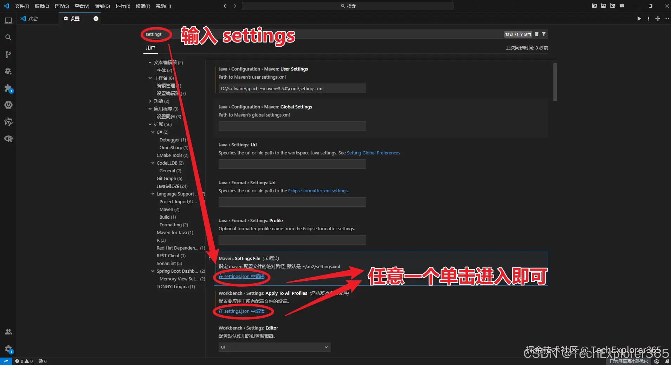Expand the 功能 tree group
Image resolution: width=671 pixels, height=365 pixels.
pyautogui.click(x=150, y=101)
